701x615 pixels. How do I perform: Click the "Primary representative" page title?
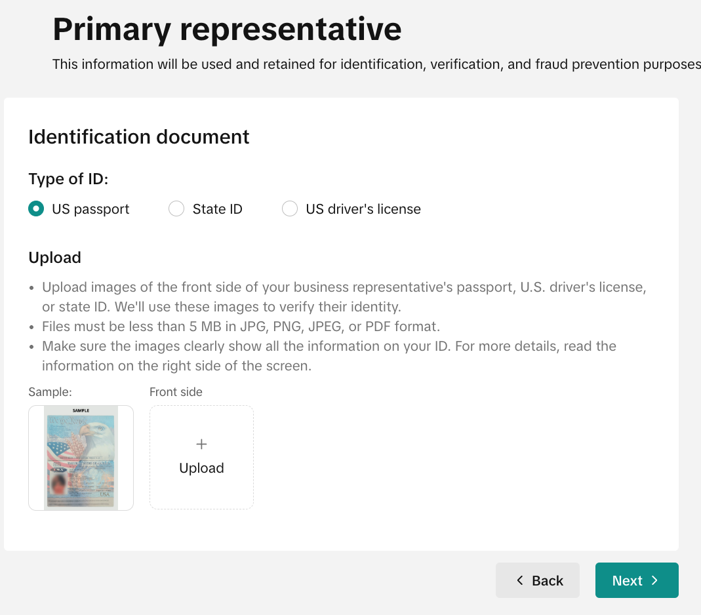point(227,30)
